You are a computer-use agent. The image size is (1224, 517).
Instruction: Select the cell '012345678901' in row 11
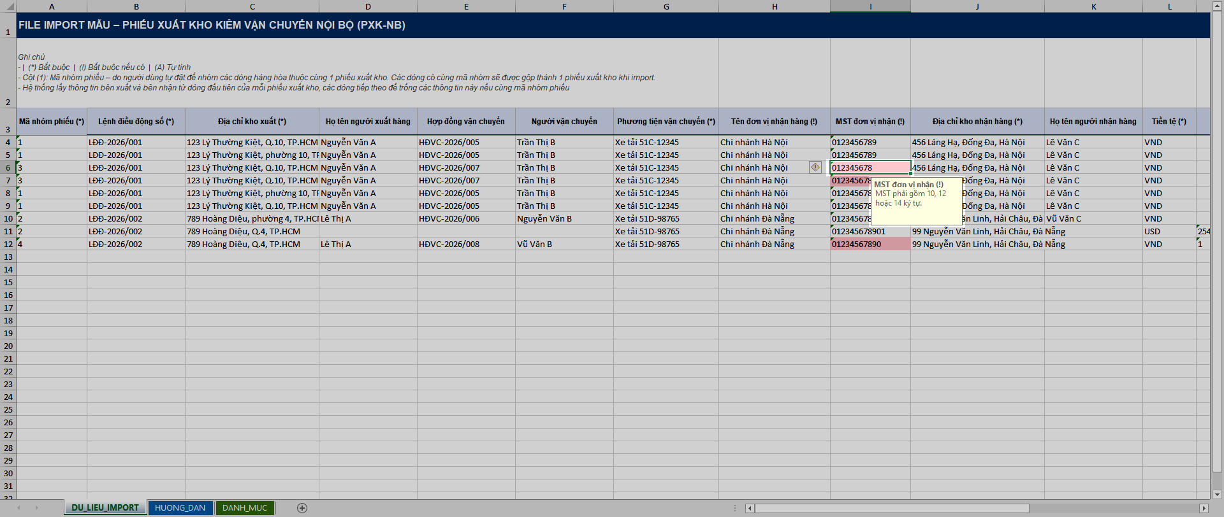coord(870,231)
